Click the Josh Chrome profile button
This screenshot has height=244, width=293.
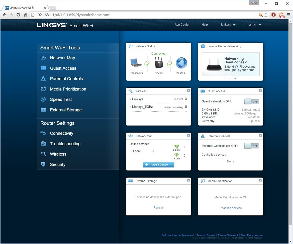[254, 3]
